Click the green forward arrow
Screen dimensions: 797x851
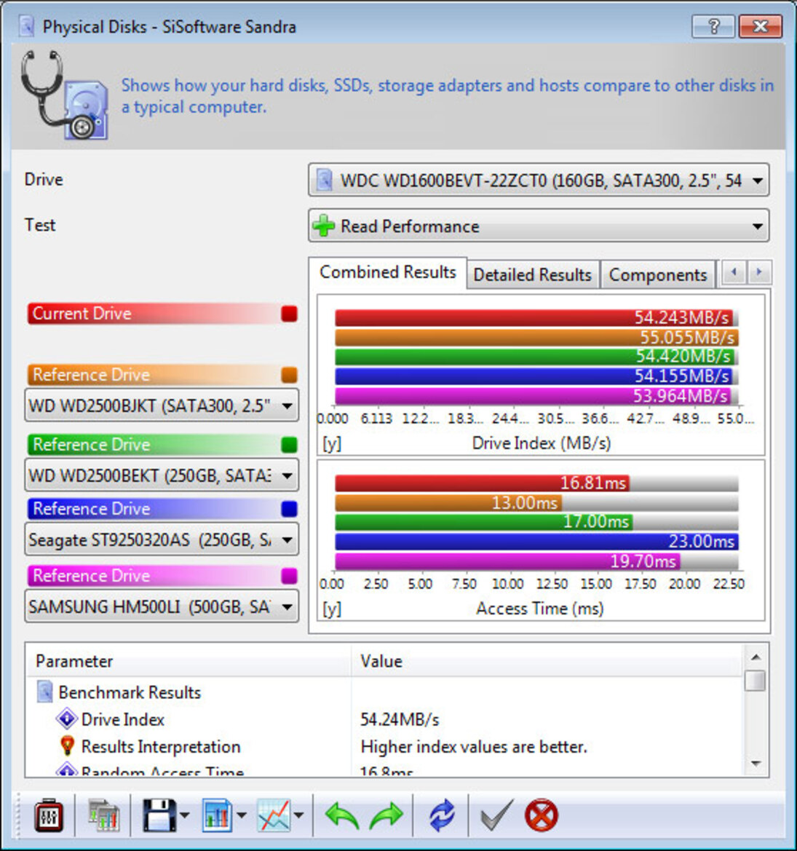point(386,816)
